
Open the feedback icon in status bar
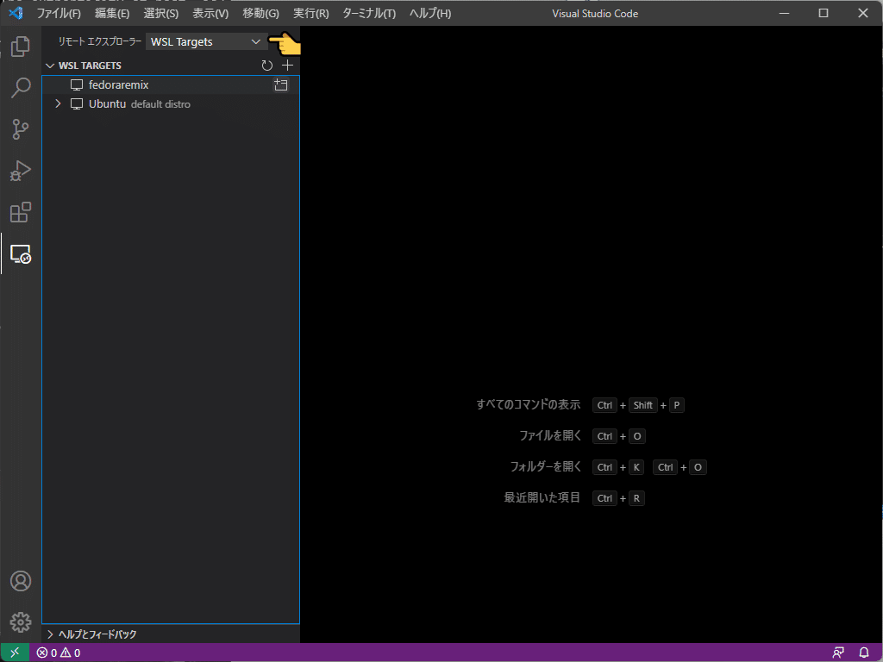click(838, 653)
